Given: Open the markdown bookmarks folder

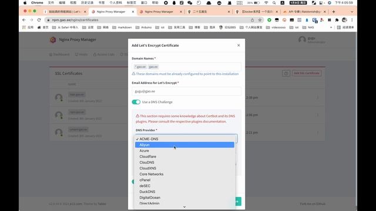Looking at the screenshot, I should (x=122, y=28).
